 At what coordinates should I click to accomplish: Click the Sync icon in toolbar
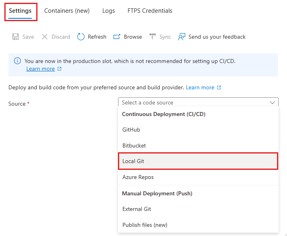(152, 36)
